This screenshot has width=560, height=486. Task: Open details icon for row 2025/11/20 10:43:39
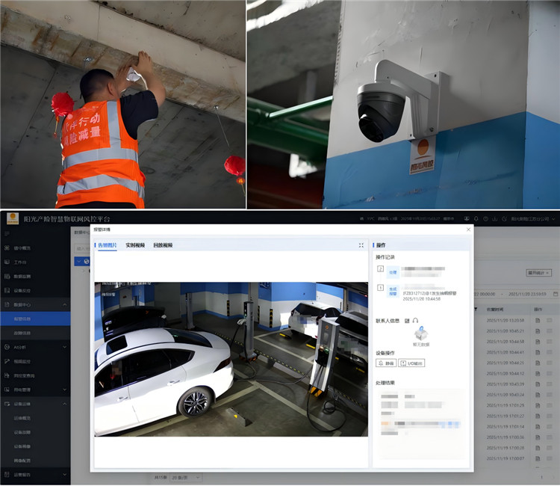(x=538, y=384)
